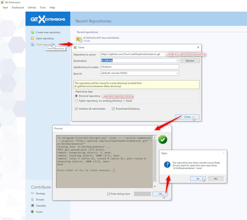Screen dimensions: 247x220
Task: Open the ctrlX-documentation repository icon
Action: pyautogui.click(x=79, y=39)
